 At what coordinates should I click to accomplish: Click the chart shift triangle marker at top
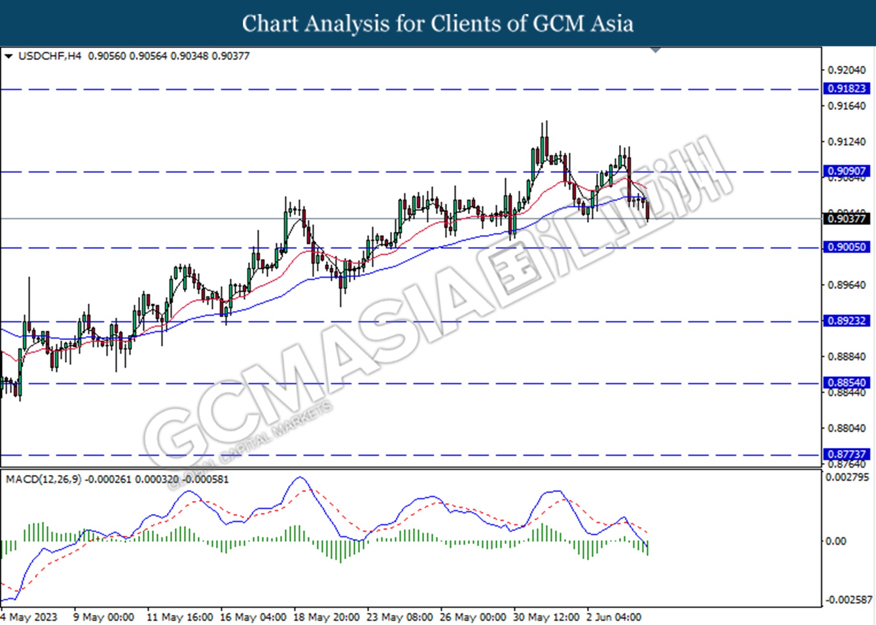655,50
